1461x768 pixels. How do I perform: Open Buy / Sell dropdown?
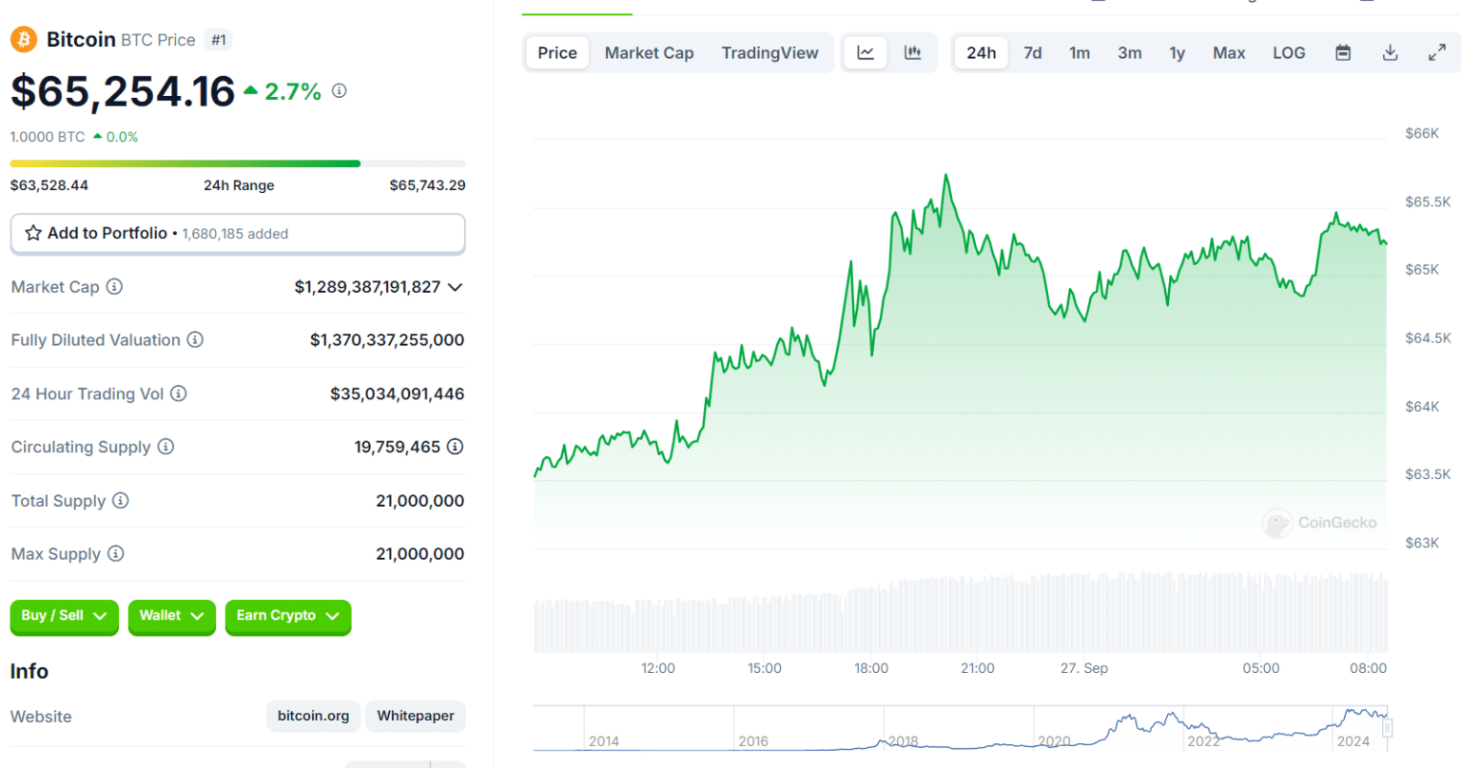[65, 616]
